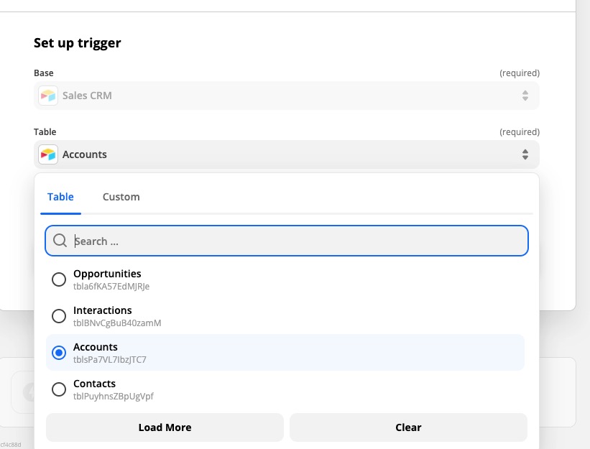Click table ID tblsPa7VL7IbzJTC7
590x449 pixels.
(x=109, y=359)
